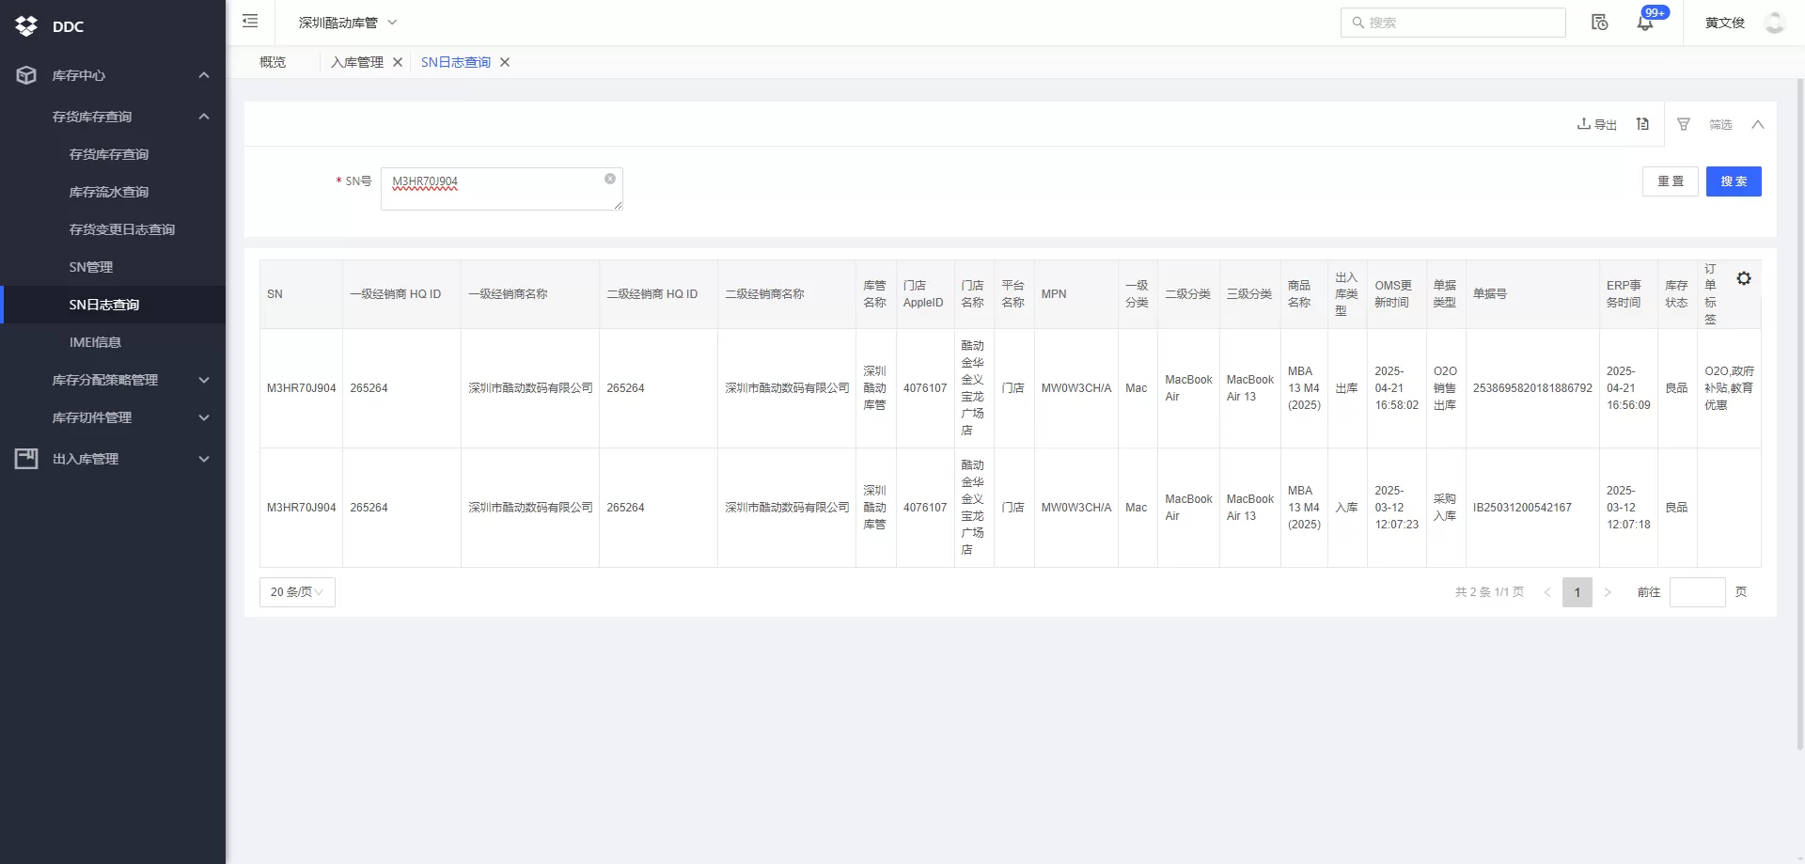Click the table column settings gear icon

[1743, 278]
